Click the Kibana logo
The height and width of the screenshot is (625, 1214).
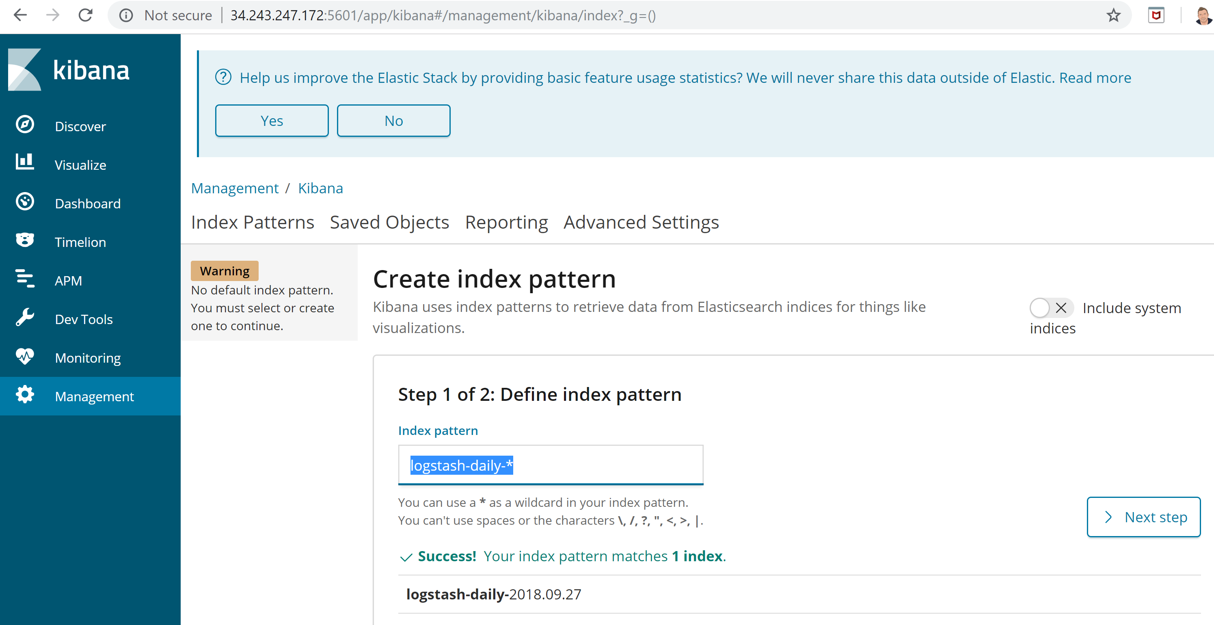(x=68, y=70)
